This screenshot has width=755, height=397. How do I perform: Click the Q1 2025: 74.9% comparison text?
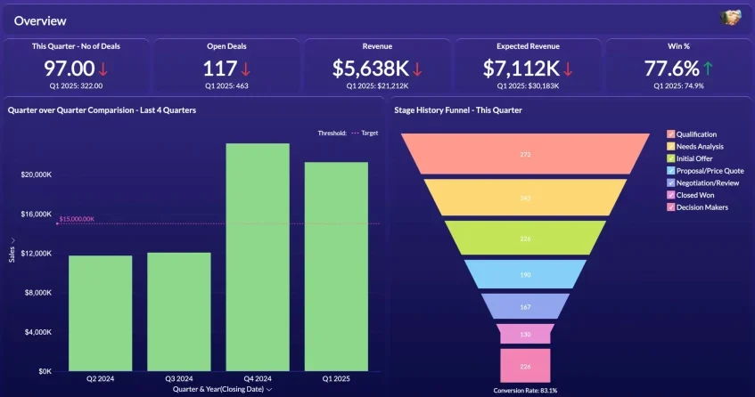[679, 85]
